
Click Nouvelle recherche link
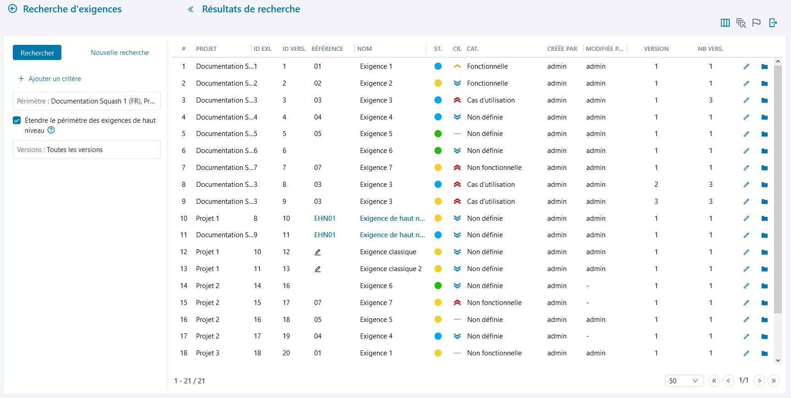[x=120, y=53]
